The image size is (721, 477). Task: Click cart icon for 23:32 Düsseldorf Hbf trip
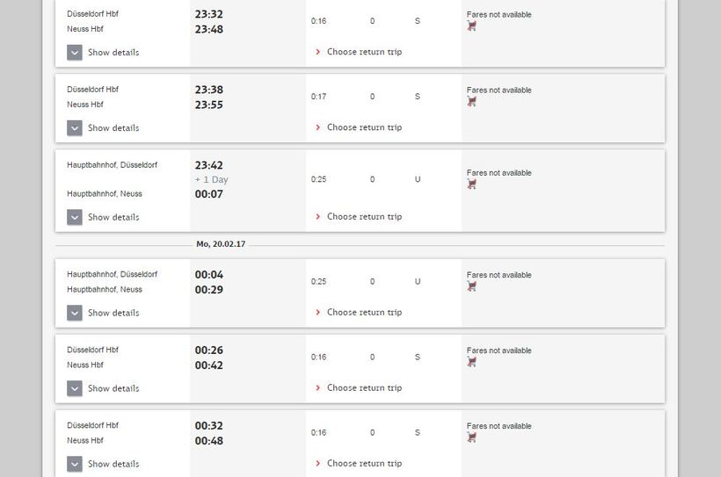click(x=472, y=26)
